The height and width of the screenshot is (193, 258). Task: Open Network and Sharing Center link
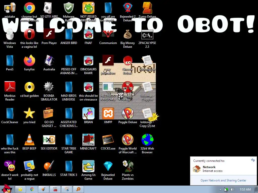(x=223, y=180)
